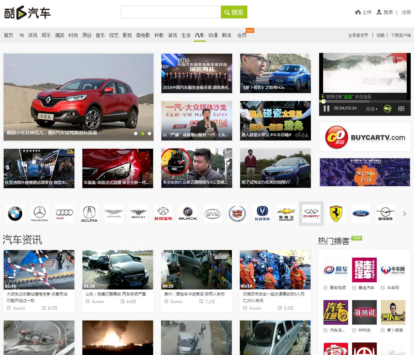
Task: Click the highlighted Chery brand logo
Action: click(x=311, y=214)
